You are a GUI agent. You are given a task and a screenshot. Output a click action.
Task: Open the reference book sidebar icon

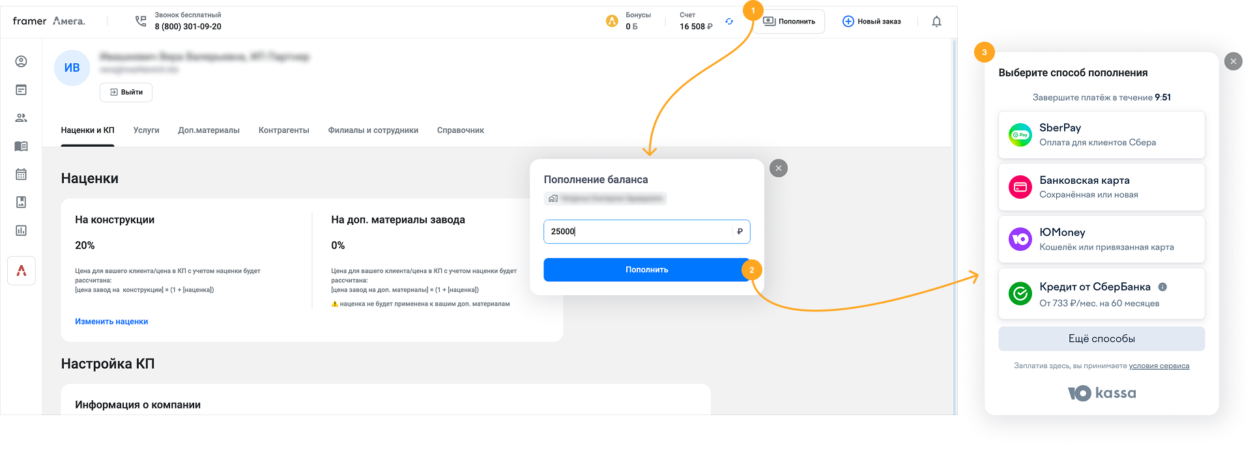click(21, 146)
